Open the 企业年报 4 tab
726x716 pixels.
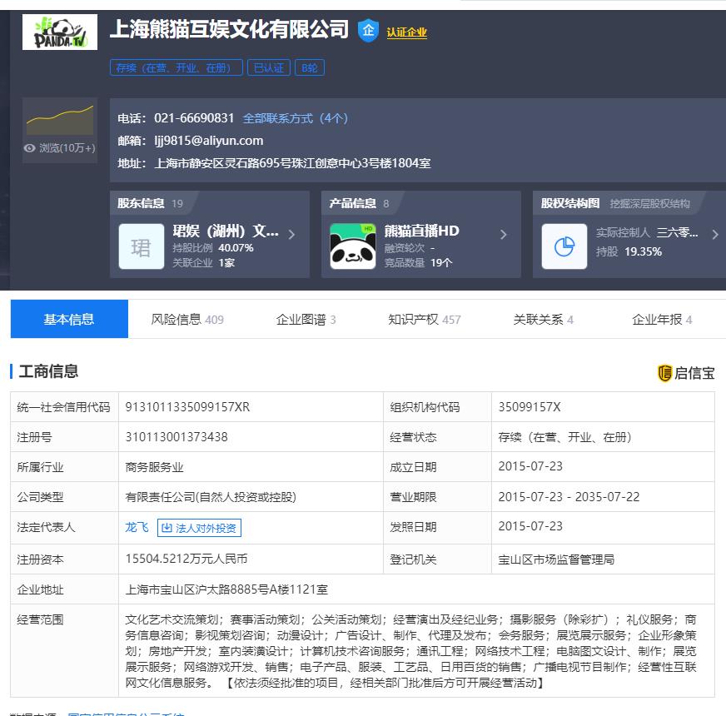pos(662,319)
